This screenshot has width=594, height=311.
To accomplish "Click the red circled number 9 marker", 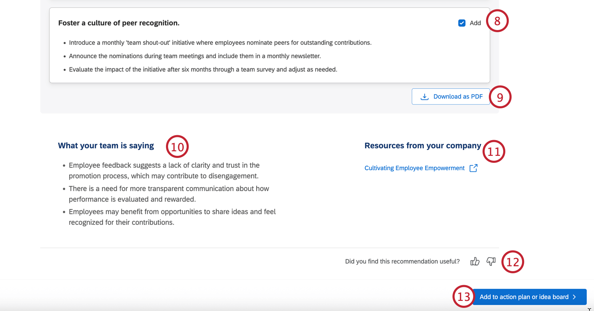I will (500, 97).
